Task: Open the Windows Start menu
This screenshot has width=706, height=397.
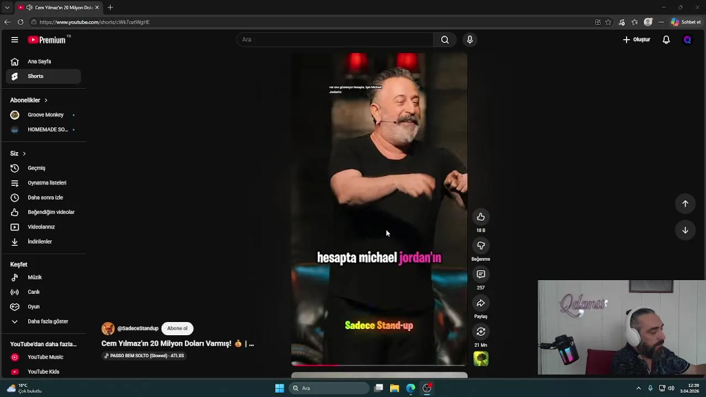Action: coord(280,388)
